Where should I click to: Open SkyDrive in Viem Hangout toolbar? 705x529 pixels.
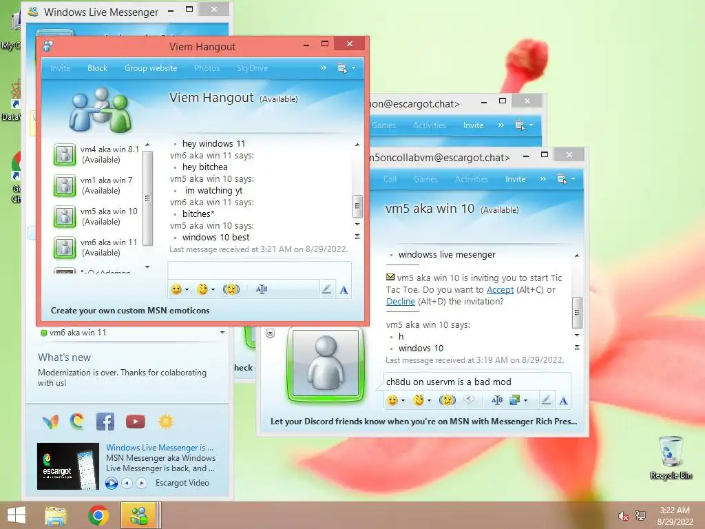[x=252, y=68]
